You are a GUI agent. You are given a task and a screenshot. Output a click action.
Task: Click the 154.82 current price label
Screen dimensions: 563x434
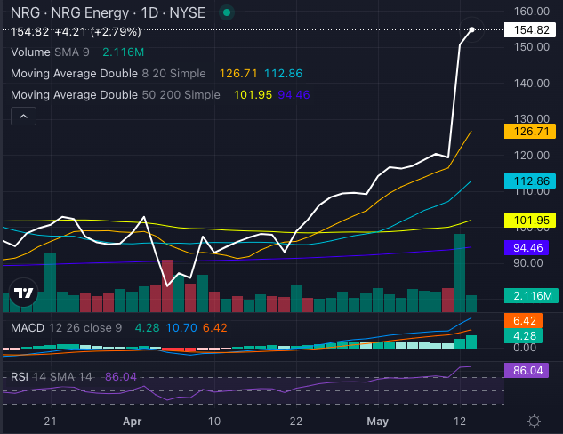tap(530, 30)
